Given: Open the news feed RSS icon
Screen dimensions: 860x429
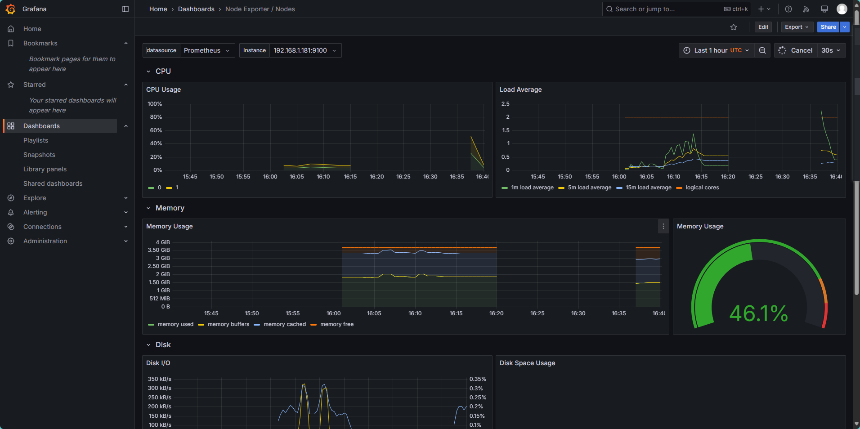Looking at the screenshot, I should (x=806, y=9).
